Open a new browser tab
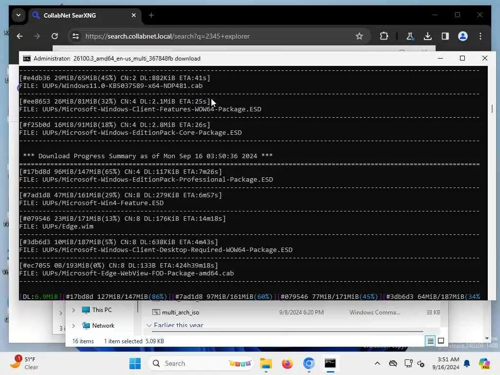The height and width of the screenshot is (375, 500). tap(151, 15)
